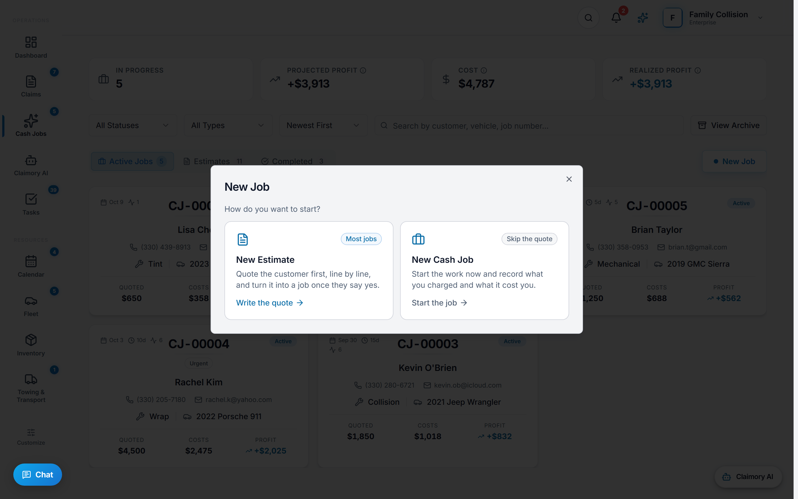
Task: Open Customize sliders icon in sidebar
Action: click(x=31, y=432)
